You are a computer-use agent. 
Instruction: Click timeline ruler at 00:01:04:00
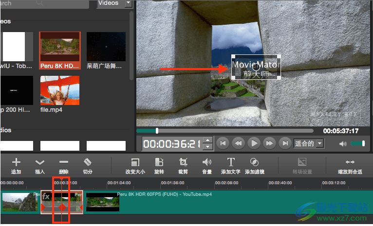[x=119, y=183]
